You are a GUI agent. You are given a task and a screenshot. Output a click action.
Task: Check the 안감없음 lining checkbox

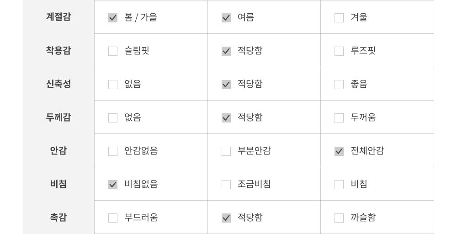[x=113, y=151]
